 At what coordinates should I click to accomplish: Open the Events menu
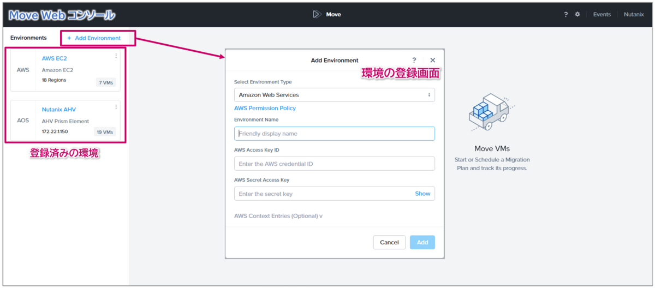coord(602,14)
